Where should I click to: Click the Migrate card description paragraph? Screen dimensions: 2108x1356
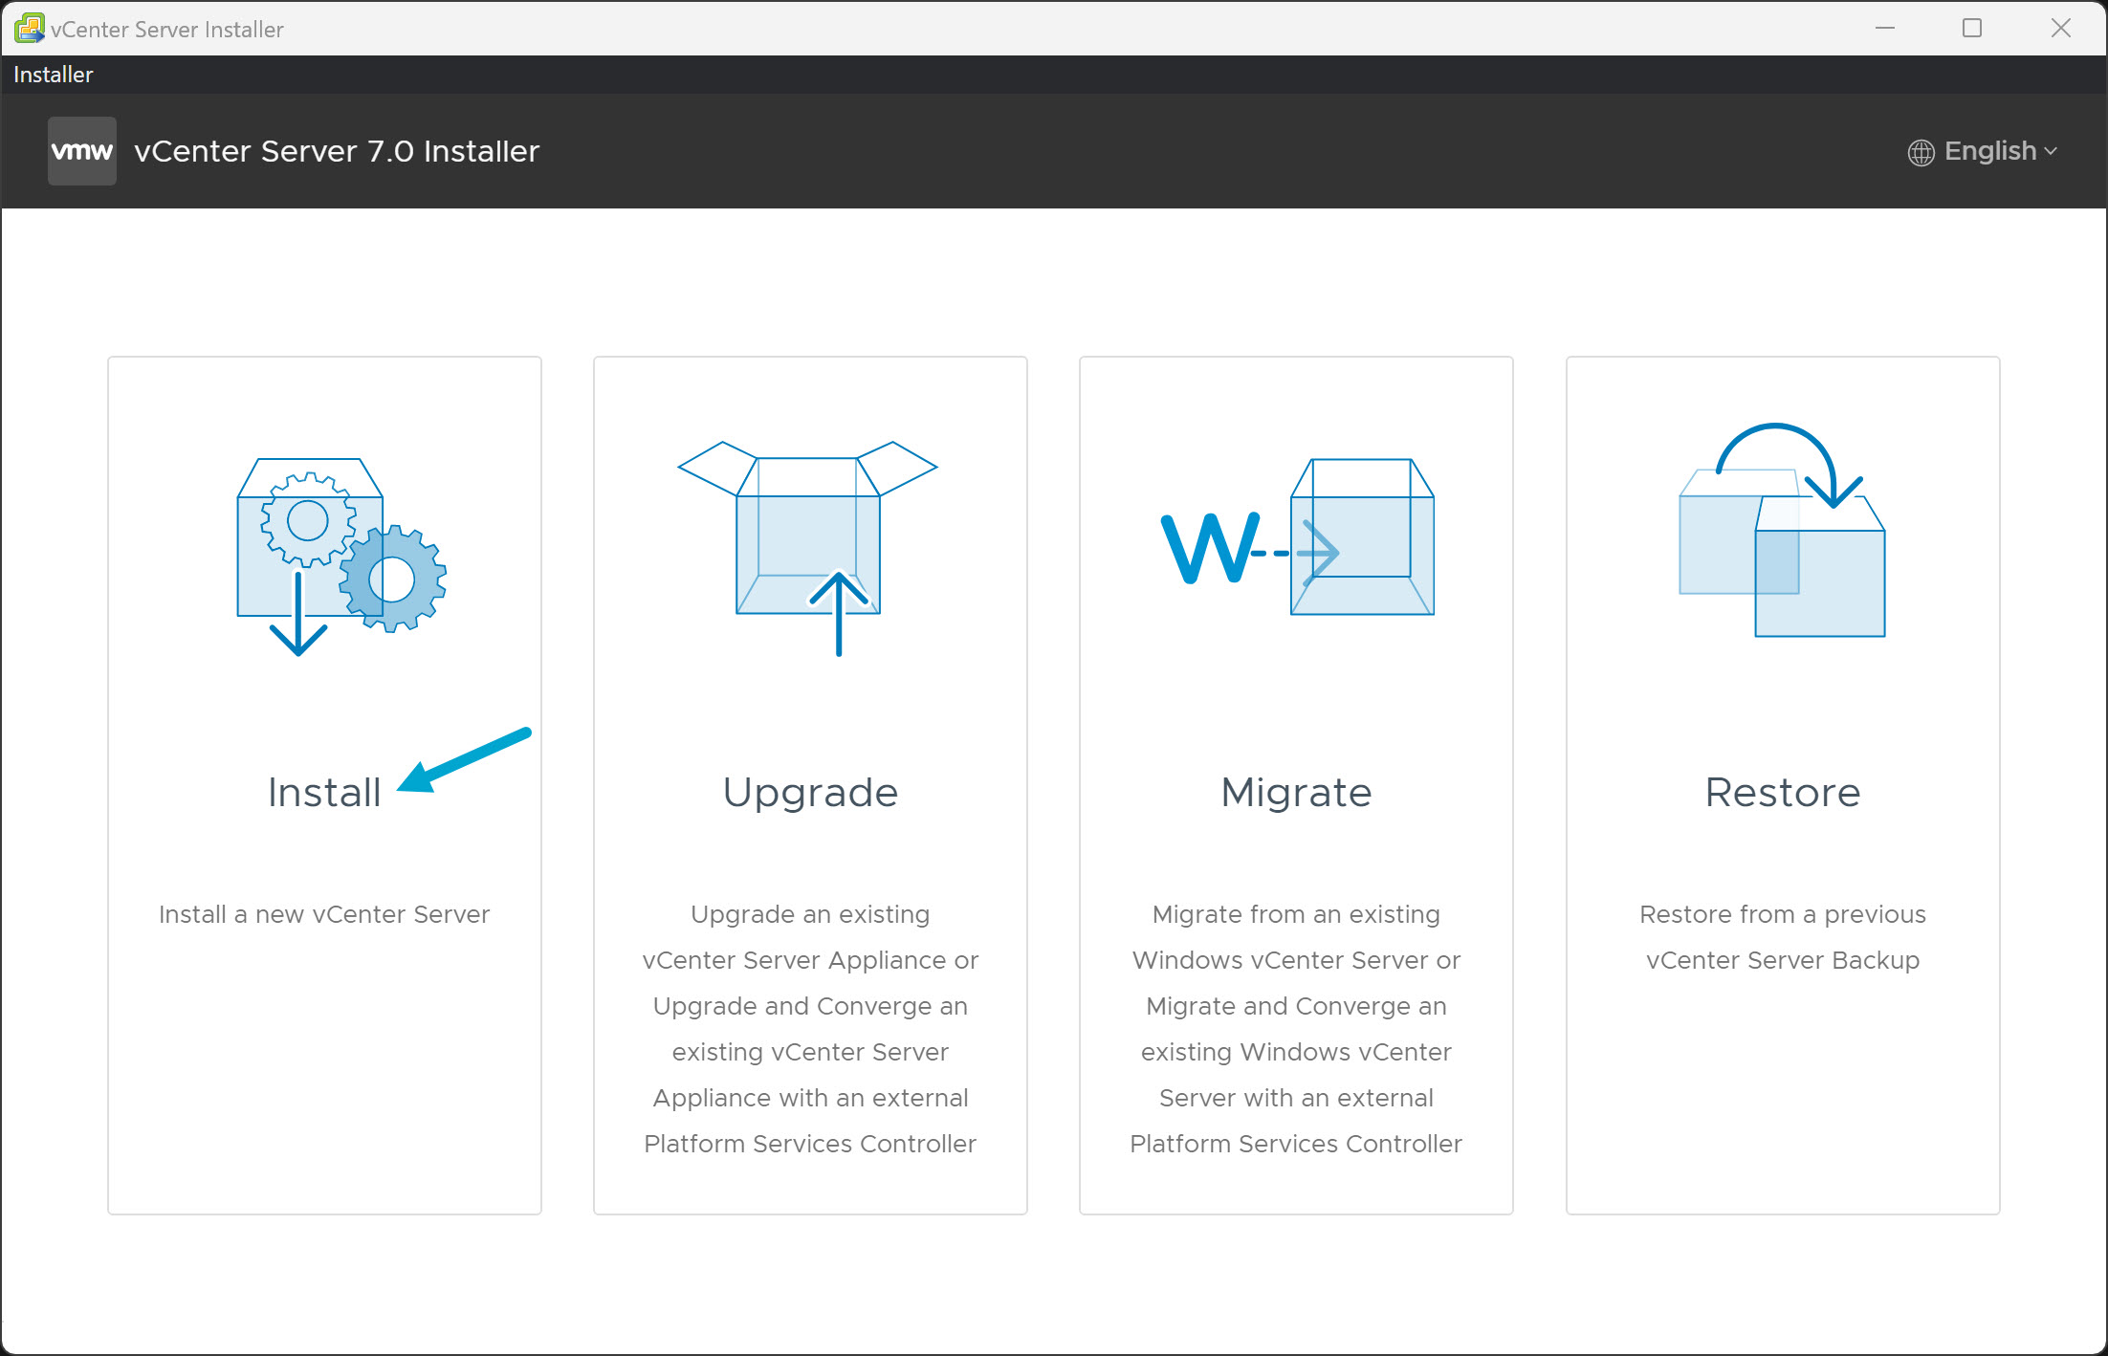(x=1296, y=1029)
